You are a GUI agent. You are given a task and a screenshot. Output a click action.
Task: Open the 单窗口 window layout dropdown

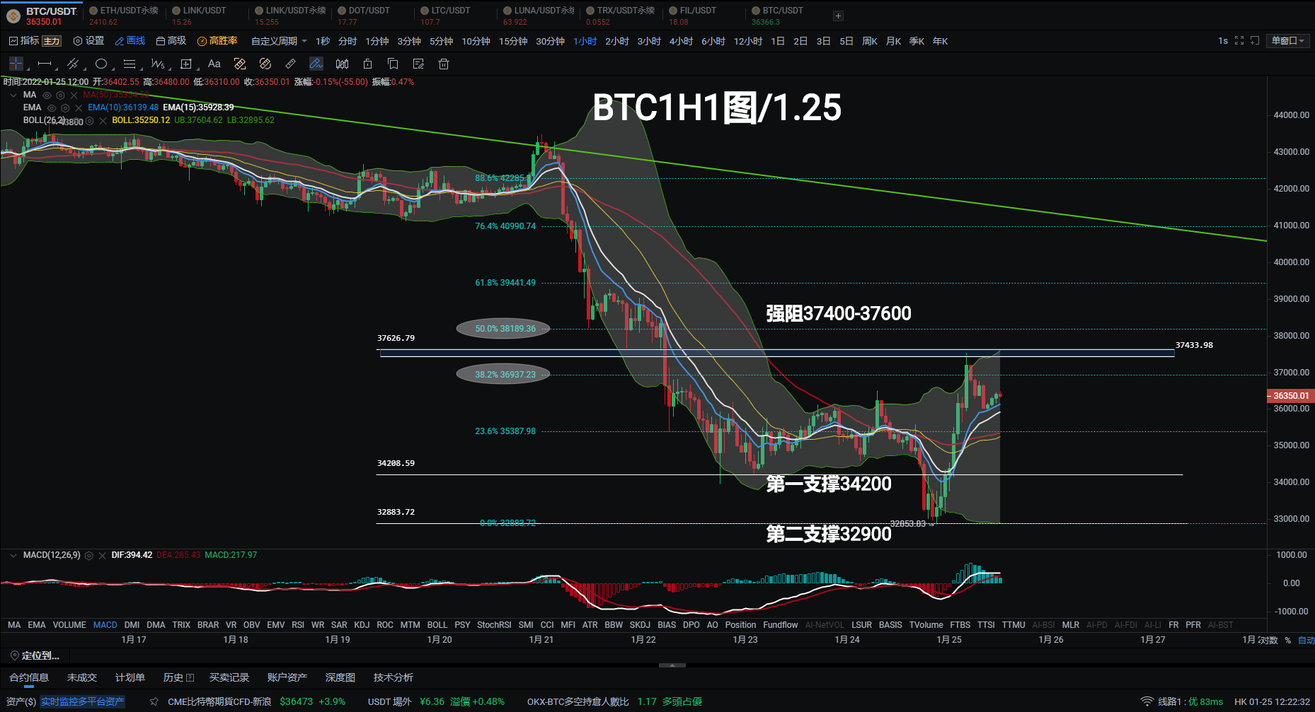pyautogui.click(x=1287, y=41)
